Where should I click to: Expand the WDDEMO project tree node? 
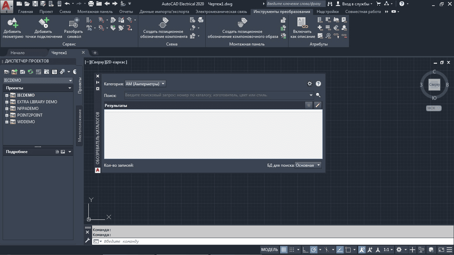point(6,122)
